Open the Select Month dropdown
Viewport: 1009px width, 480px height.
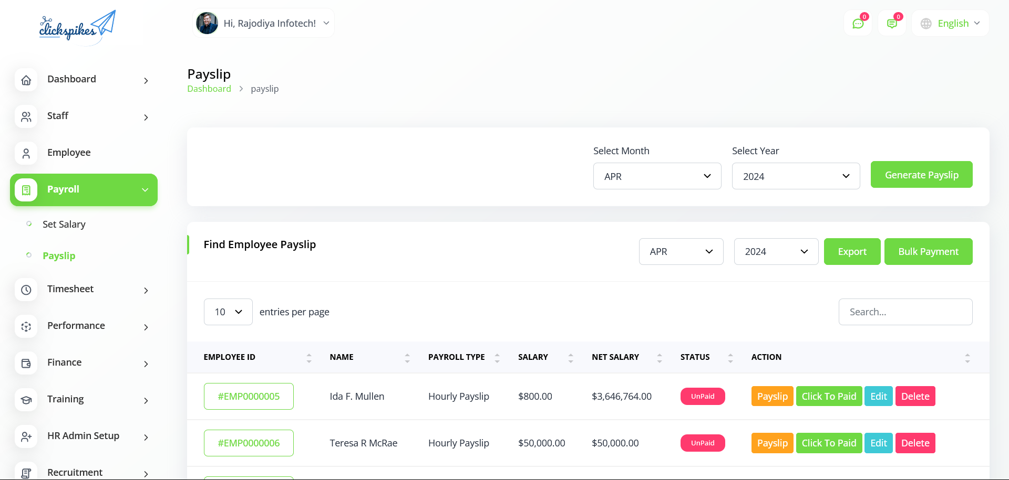click(657, 176)
